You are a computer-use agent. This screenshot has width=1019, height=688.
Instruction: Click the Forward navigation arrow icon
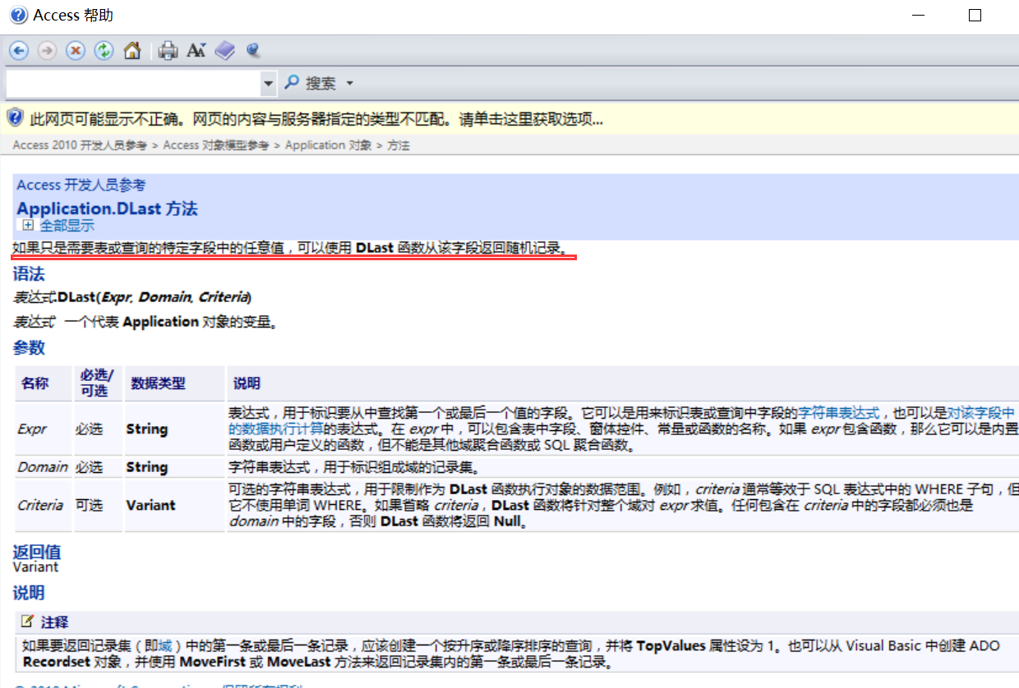coord(48,51)
